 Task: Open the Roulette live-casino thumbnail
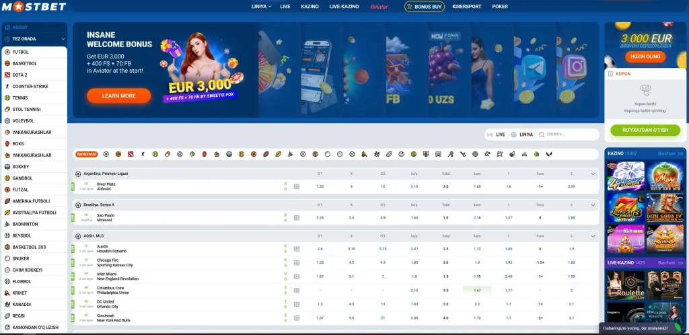[x=626, y=285]
